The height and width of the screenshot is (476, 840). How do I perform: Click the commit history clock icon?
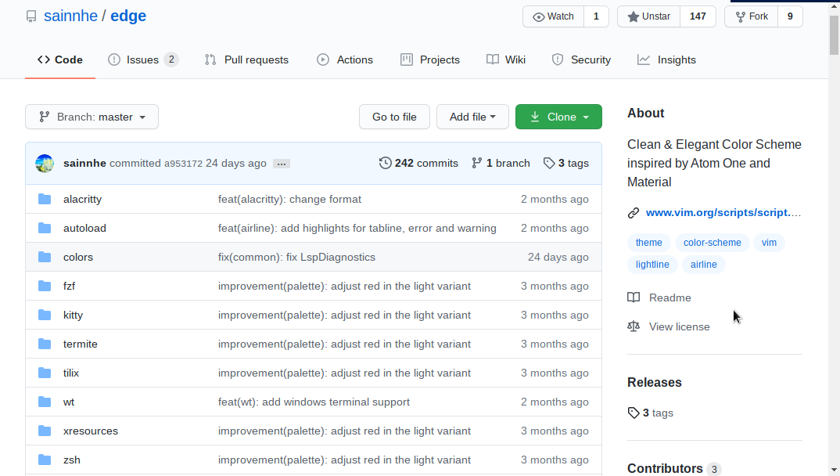click(385, 163)
